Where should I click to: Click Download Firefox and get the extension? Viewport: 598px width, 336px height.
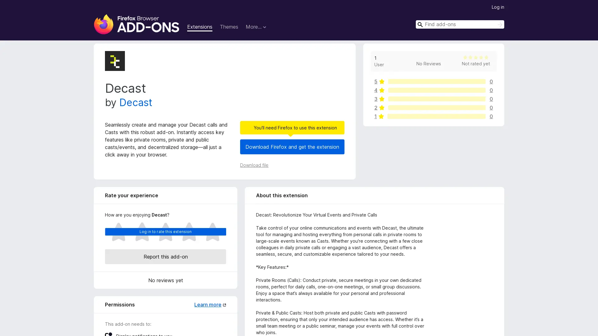tap(292, 147)
